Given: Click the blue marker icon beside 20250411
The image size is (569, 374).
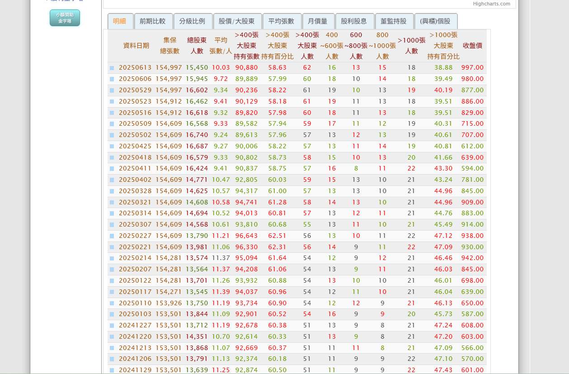Looking at the screenshot, I should (x=112, y=168).
